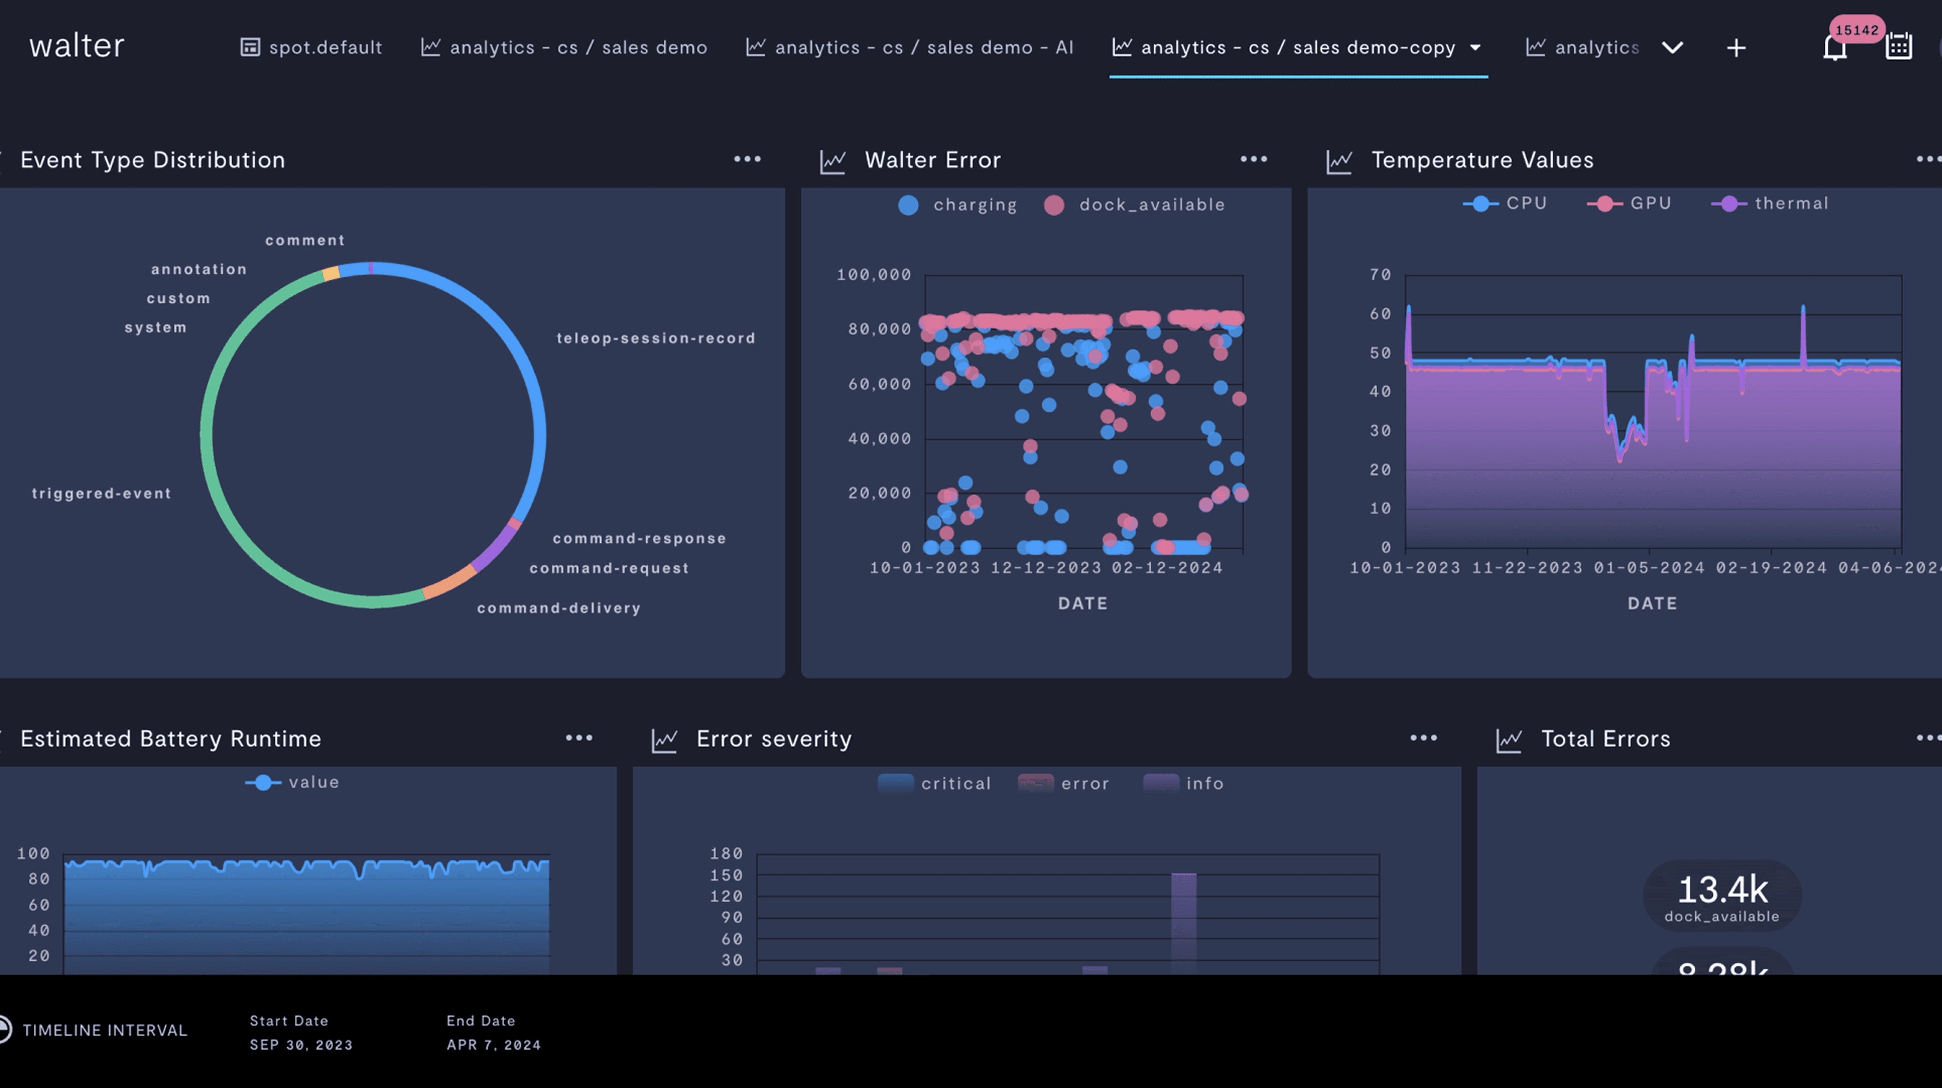Toggle the critical series in Error severity legend
Image resolution: width=1942 pixels, height=1088 pixels.
[934, 784]
